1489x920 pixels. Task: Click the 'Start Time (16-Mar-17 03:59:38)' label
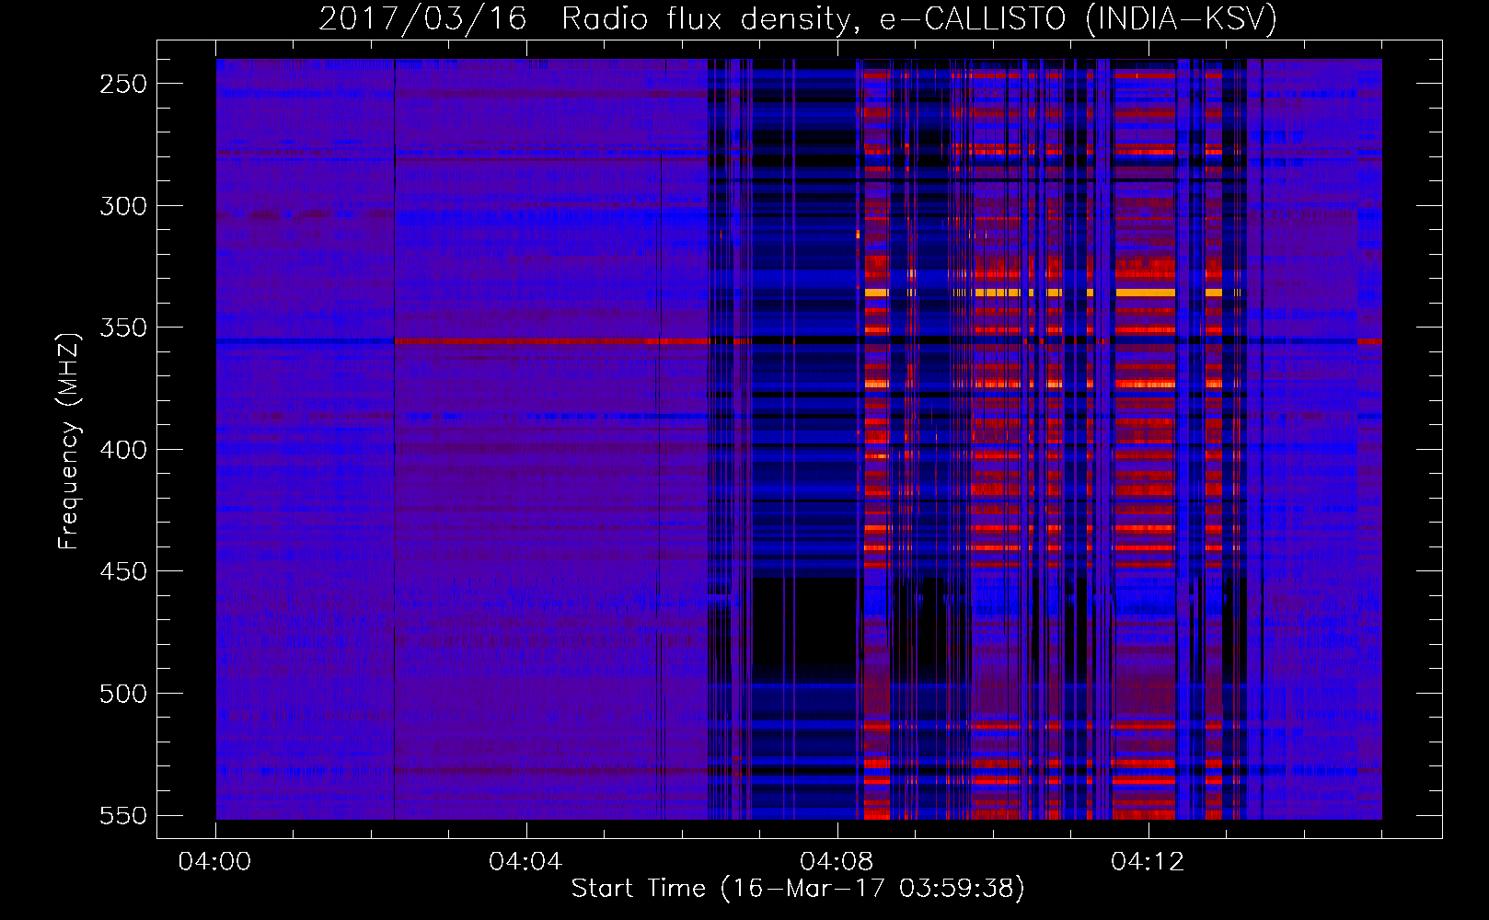click(x=798, y=889)
